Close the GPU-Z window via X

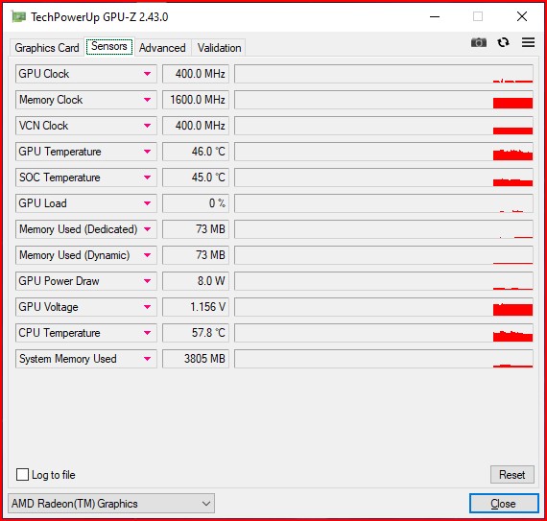click(522, 16)
